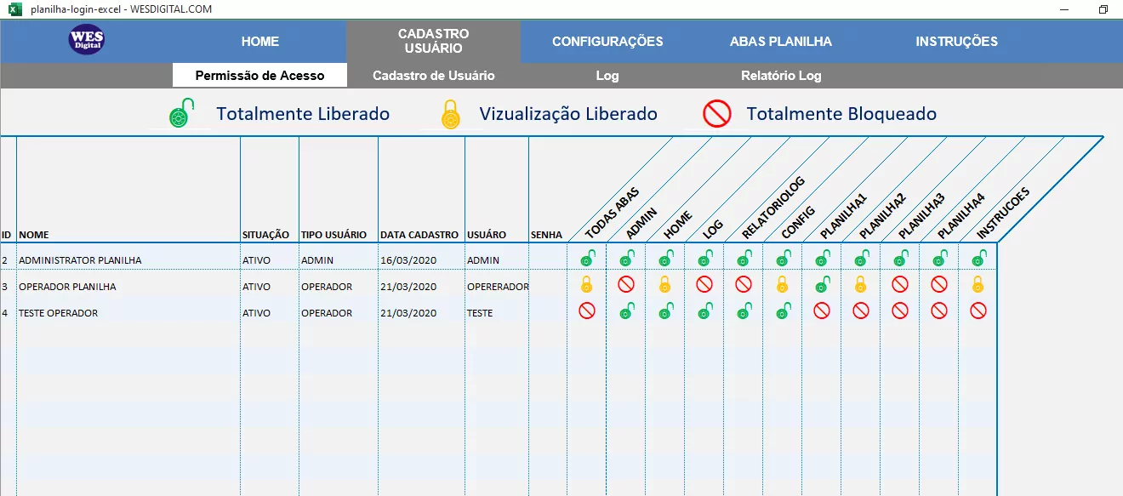Toggle CONFIG permission for ADMINISTRATOR PLANILHA
Image resolution: width=1123 pixels, height=496 pixels.
click(x=783, y=257)
